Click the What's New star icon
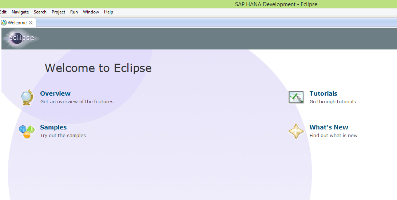 296,131
